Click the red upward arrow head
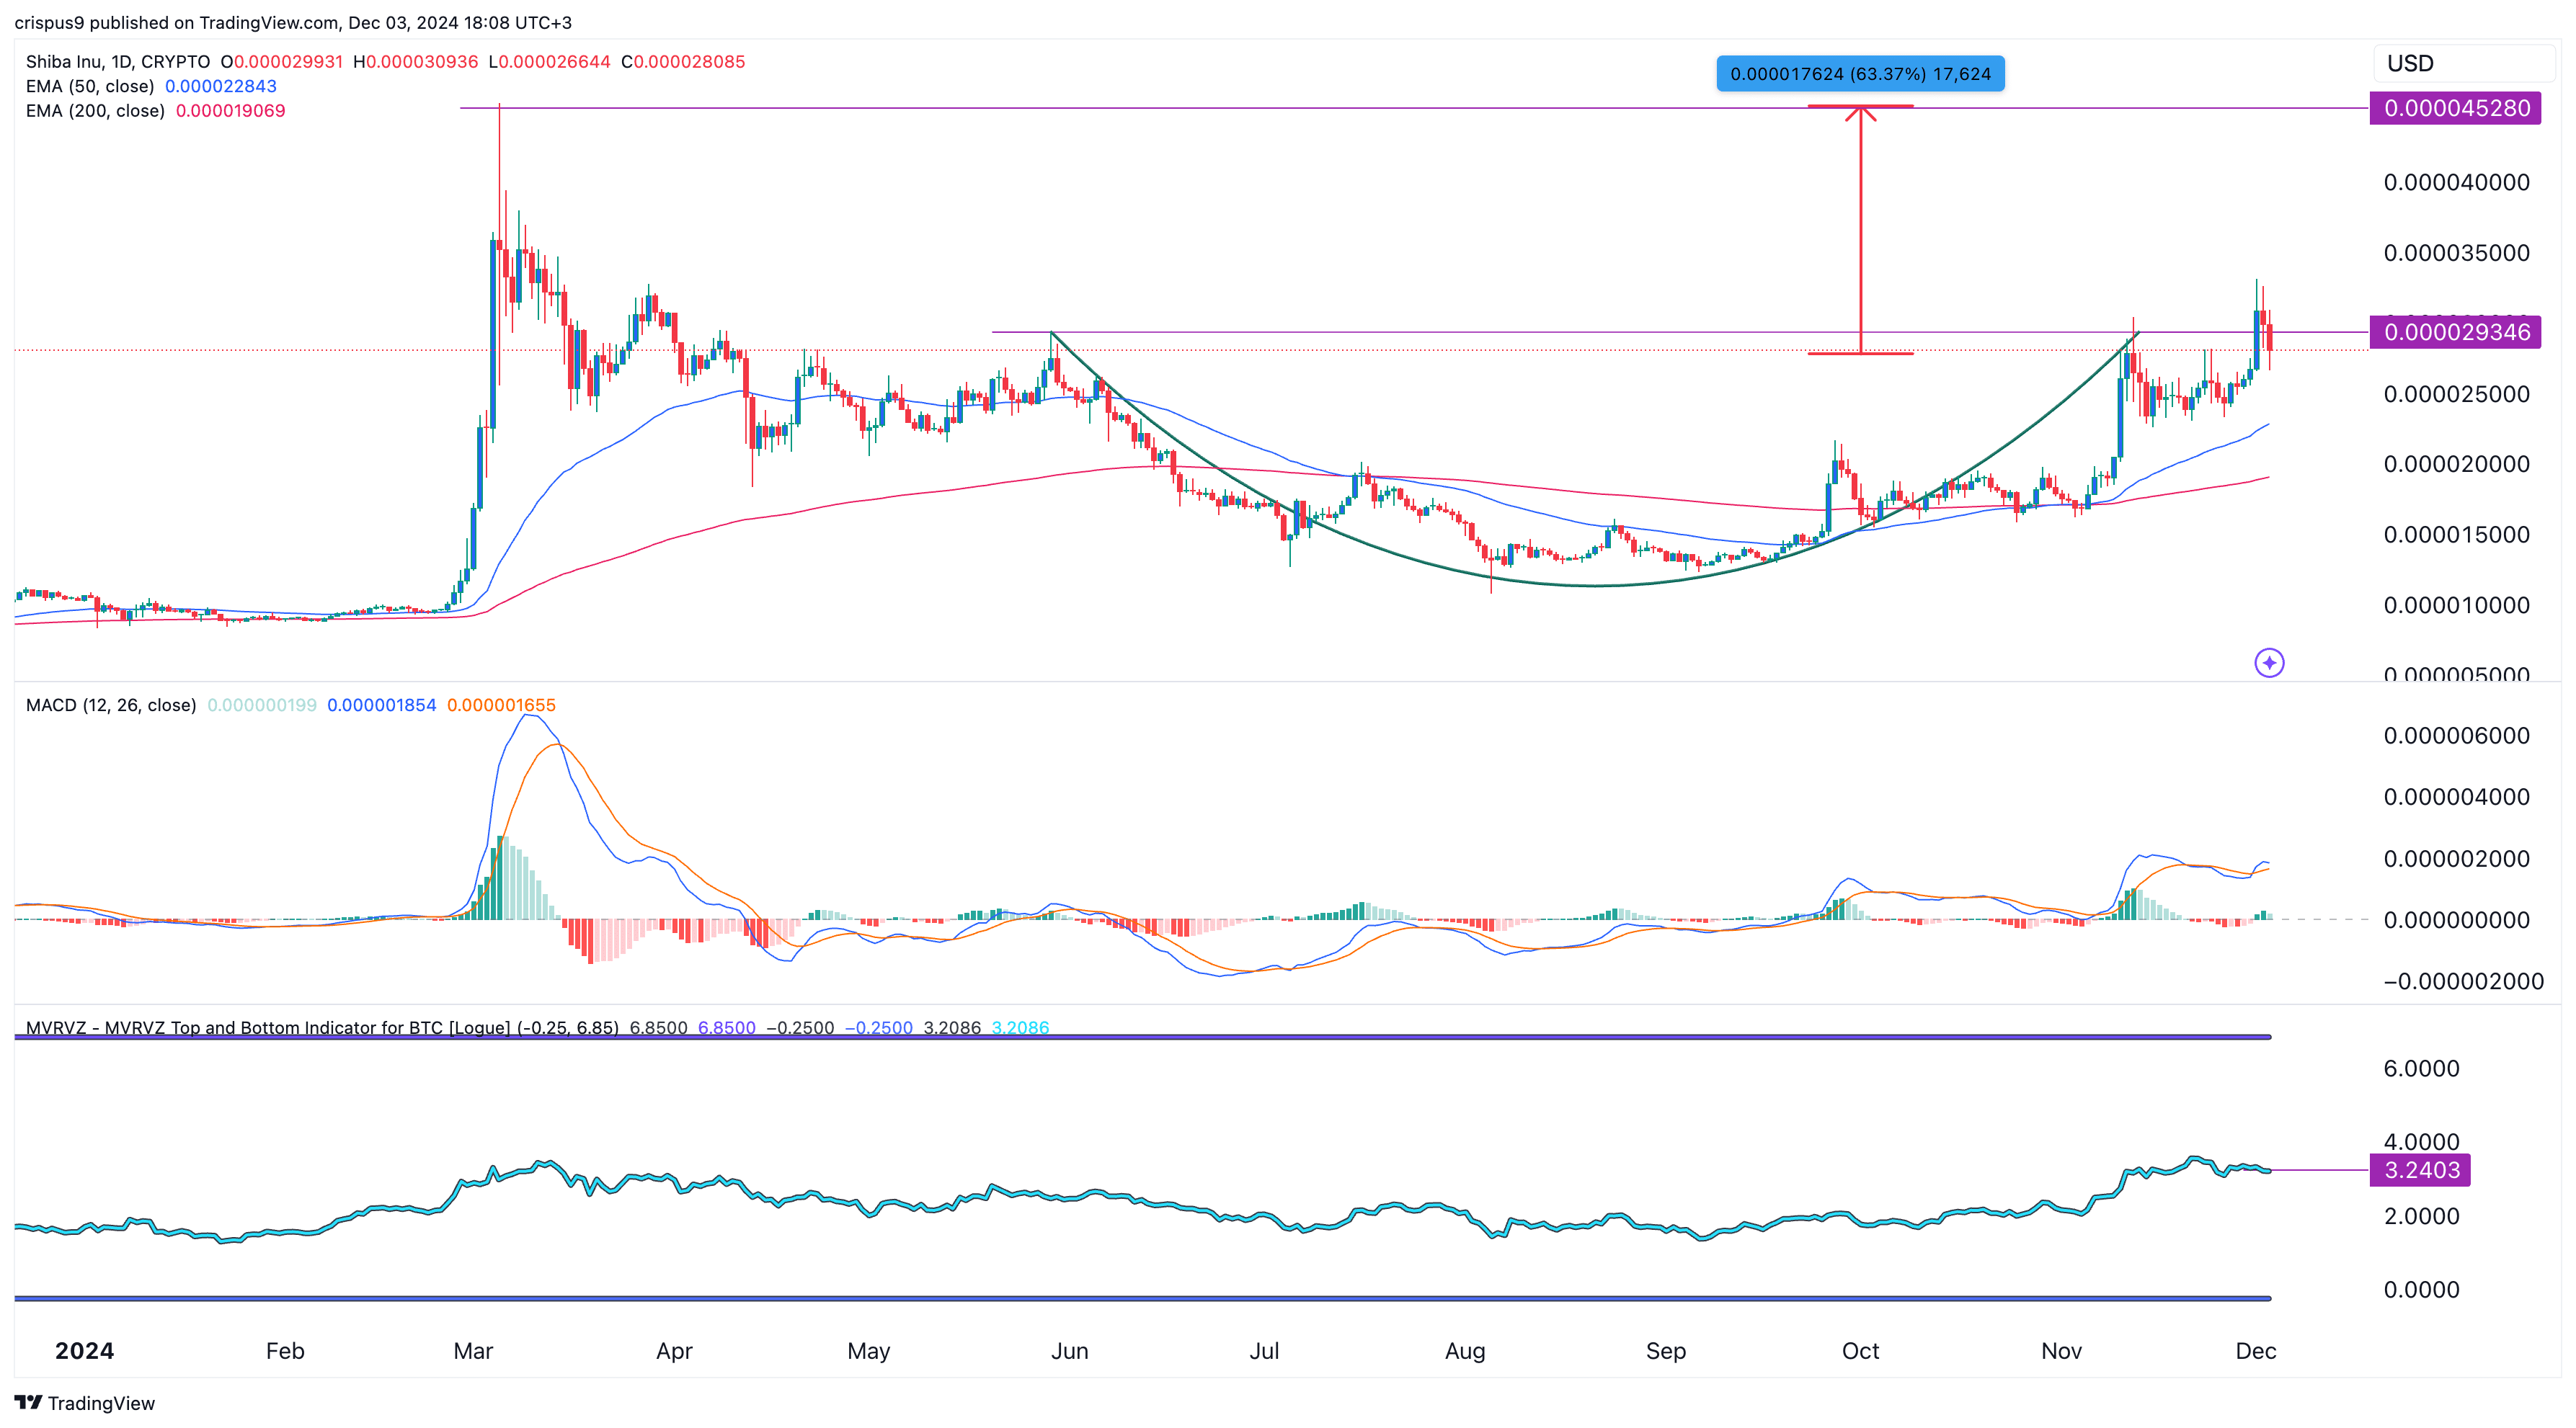 tap(1860, 113)
